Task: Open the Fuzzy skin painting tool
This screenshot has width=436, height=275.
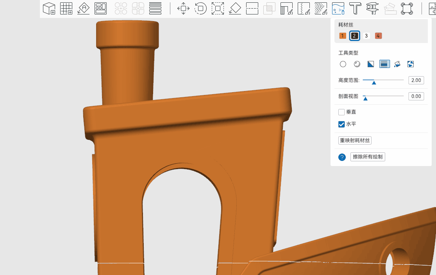Action: [x=321, y=8]
